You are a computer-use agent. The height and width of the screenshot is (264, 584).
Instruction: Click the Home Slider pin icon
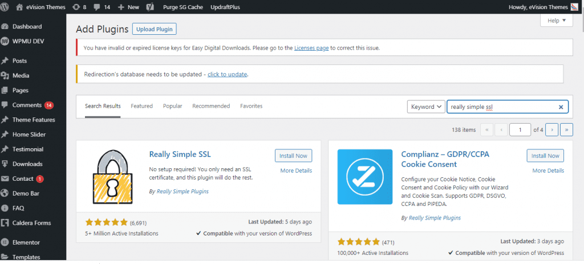click(x=5, y=135)
